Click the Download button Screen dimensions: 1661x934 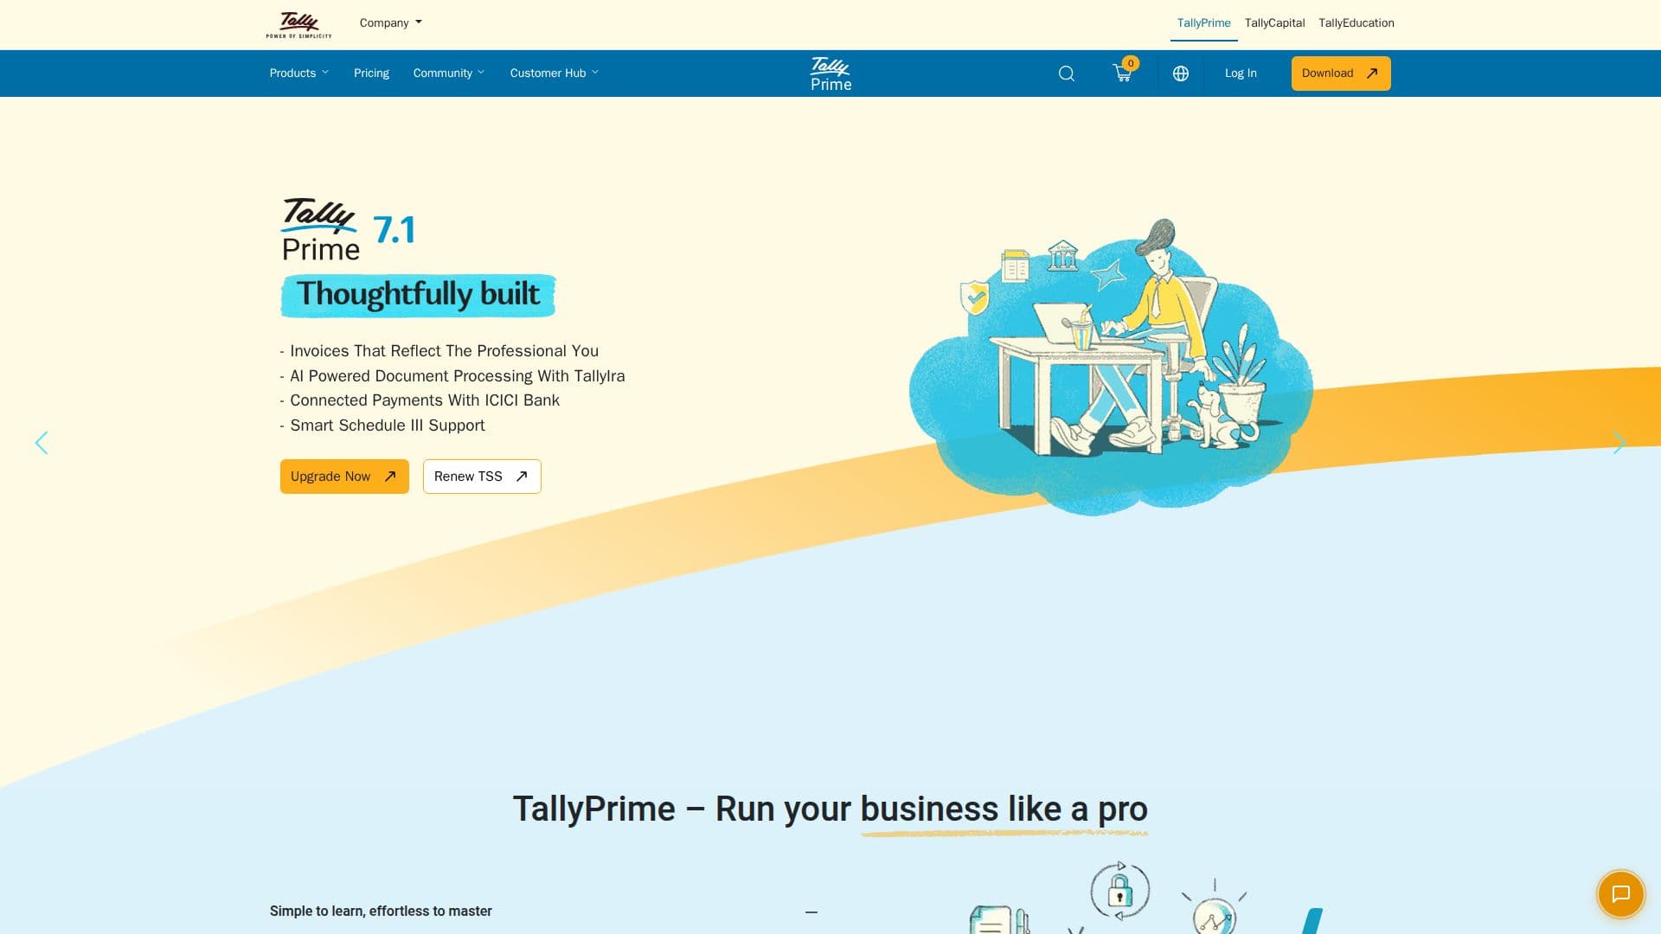pyautogui.click(x=1341, y=74)
